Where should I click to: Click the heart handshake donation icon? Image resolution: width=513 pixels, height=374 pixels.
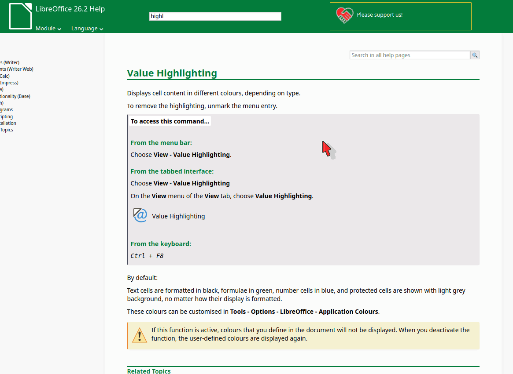coord(344,15)
